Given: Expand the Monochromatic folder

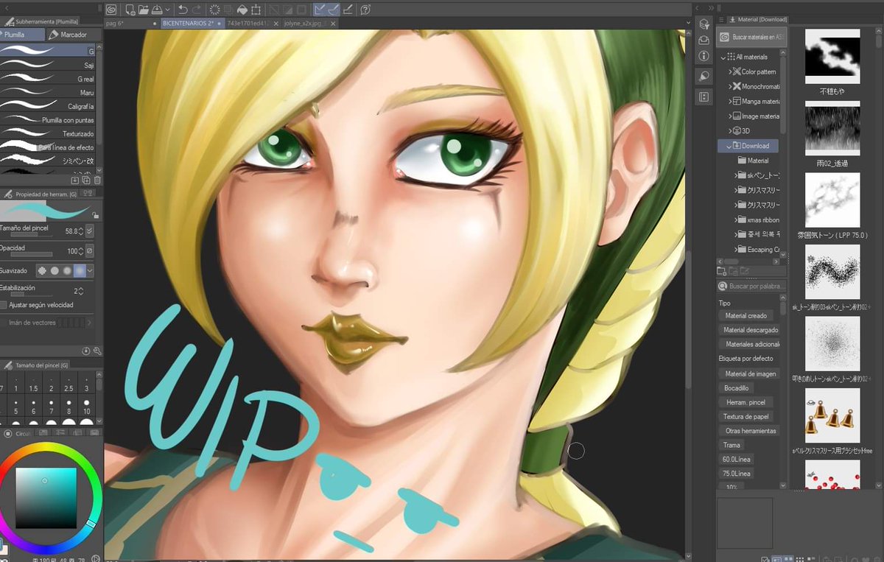Looking at the screenshot, I should [730, 86].
